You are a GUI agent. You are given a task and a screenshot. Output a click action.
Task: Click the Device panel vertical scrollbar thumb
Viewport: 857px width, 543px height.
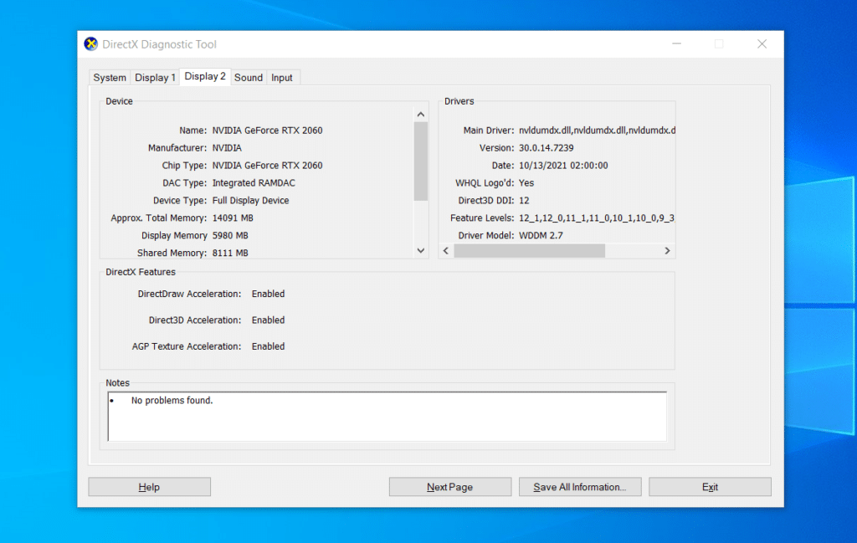pyautogui.click(x=421, y=161)
